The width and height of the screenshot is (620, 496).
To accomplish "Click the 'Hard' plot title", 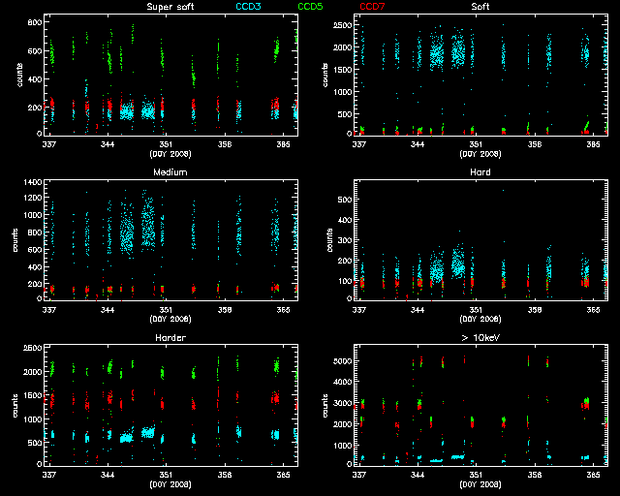I will click(480, 172).
